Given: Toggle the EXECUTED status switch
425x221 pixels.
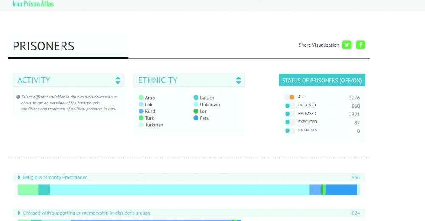Looking at the screenshot, I should point(290,122).
